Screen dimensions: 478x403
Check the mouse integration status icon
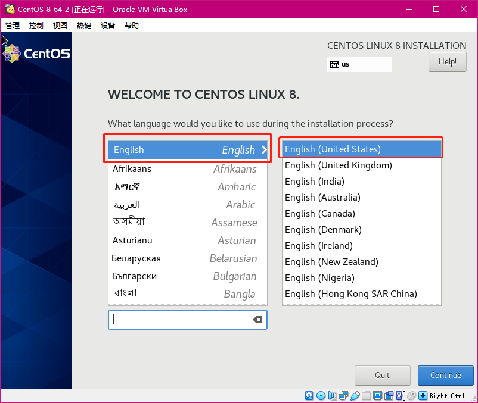(x=411, y=396)
